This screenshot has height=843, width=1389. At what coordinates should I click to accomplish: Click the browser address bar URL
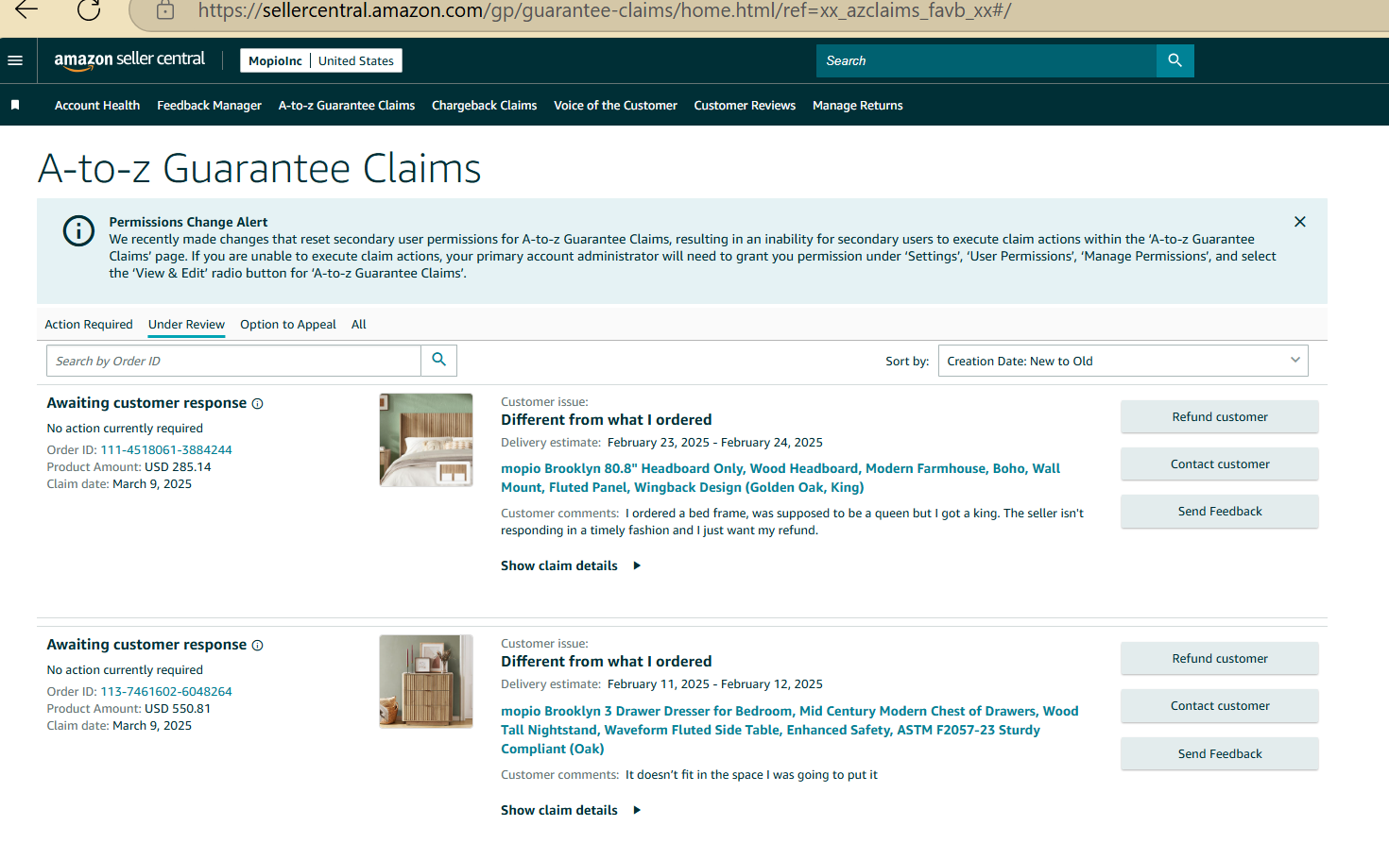[x=605, y=10]
